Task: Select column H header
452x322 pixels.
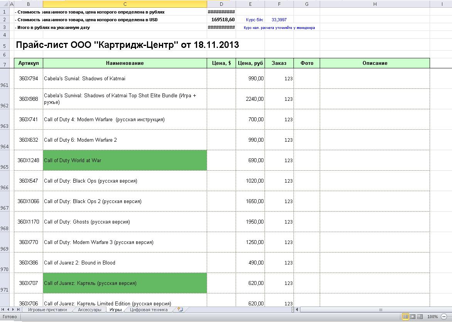Action: tap(375, 4)
